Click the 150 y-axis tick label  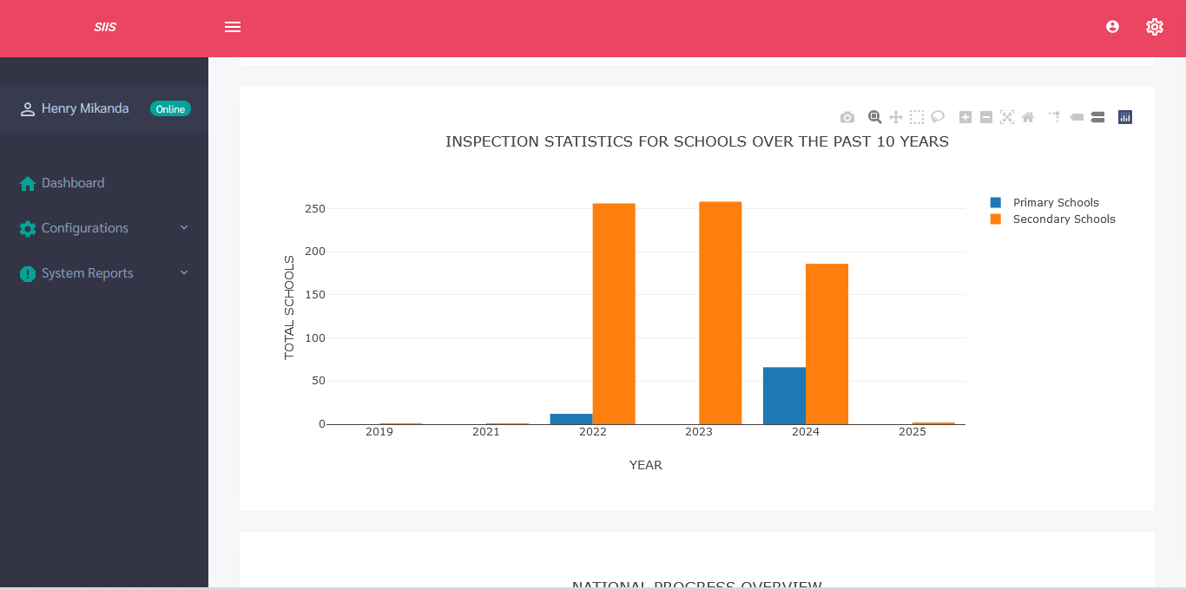click(x=314, y=294)
